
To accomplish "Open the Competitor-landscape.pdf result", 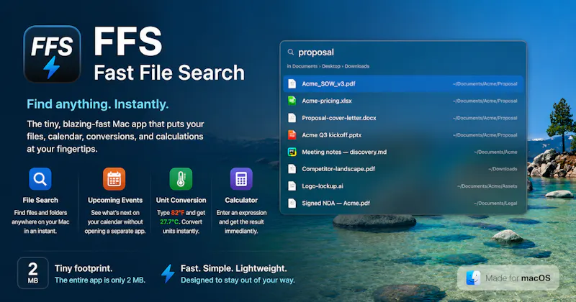I will [x=403, y=169].
